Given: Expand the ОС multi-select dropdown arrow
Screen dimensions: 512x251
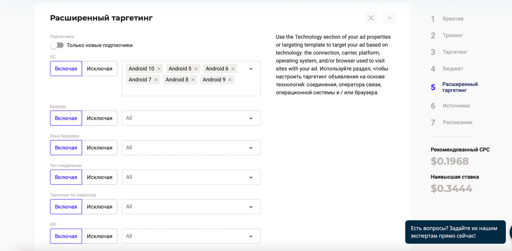Looking at the screenshot, I should tap(251, 69).
